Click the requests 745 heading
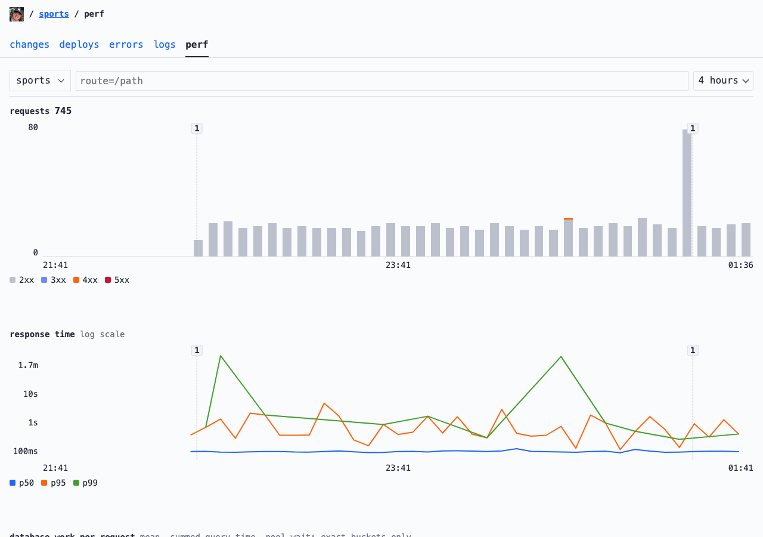Image resolution: width=763 pixels, height=537 pixels. point(41,111)
